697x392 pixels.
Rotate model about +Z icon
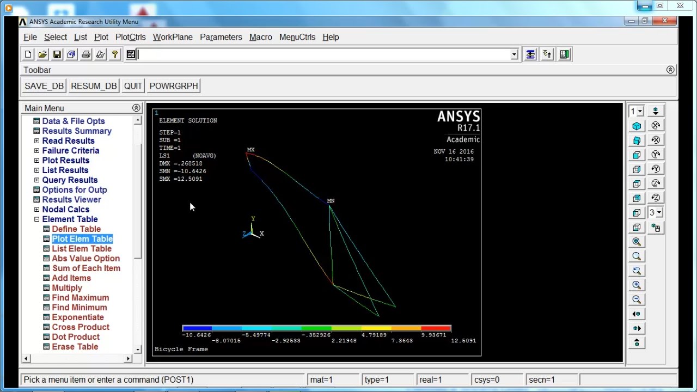click(656, 184)
